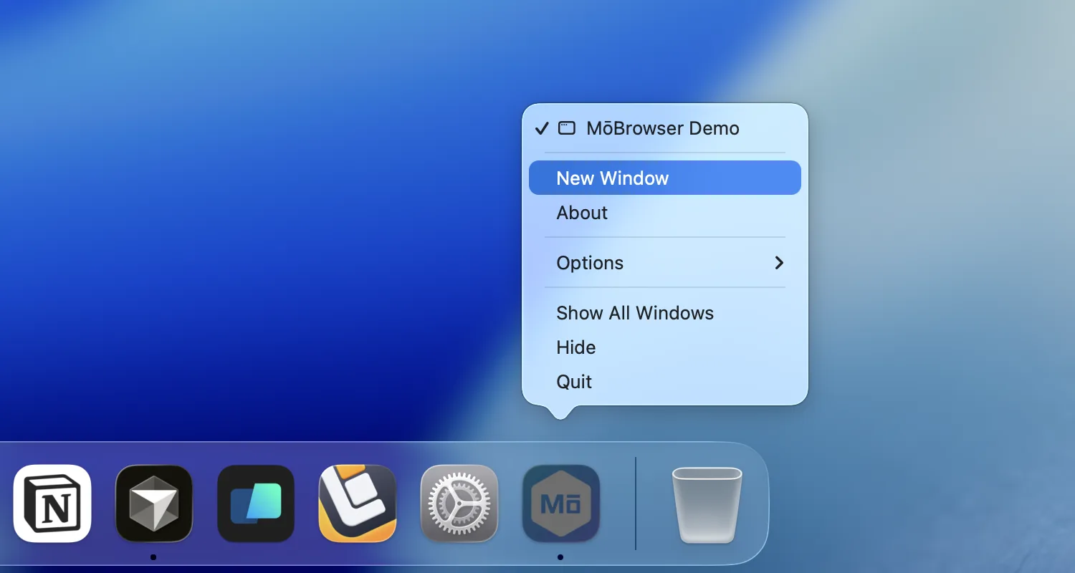
Task: Open System Settings from the Dock
Action: click(x=459, y=503)
